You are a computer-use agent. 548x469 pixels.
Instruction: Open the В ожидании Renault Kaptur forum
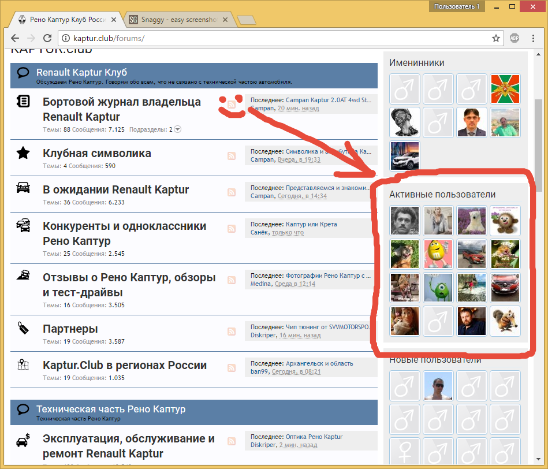tap(115, 189)
